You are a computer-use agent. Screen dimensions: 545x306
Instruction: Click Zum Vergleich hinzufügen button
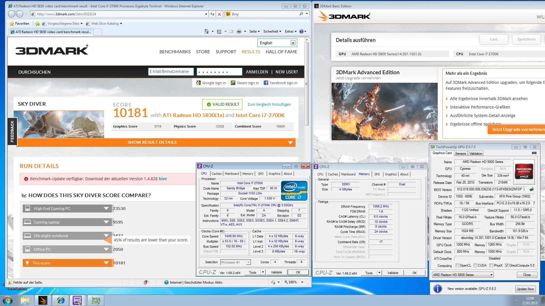point(269,104)
